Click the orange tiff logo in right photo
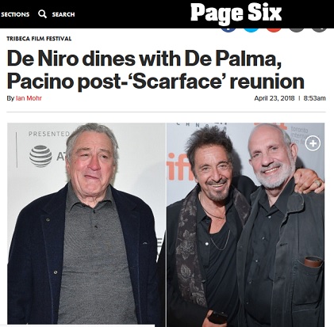Screen dimensions: 334x327 179,166
